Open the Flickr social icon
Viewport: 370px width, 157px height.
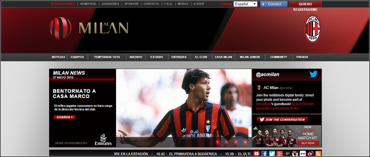[303, 154]
